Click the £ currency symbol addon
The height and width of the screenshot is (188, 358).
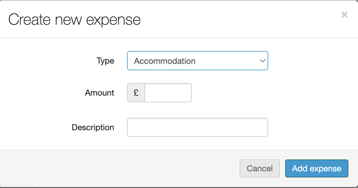pyautogui.click(x=136, y=93)
